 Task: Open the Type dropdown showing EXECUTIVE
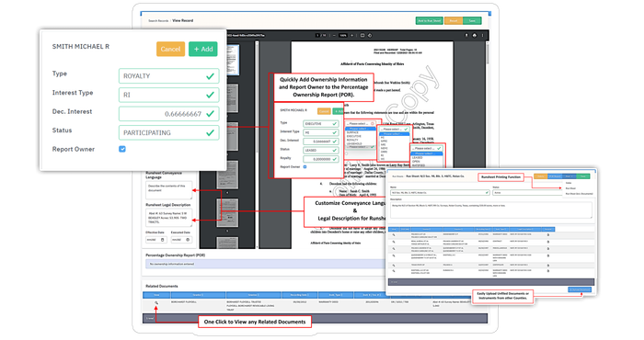(321, 123)
